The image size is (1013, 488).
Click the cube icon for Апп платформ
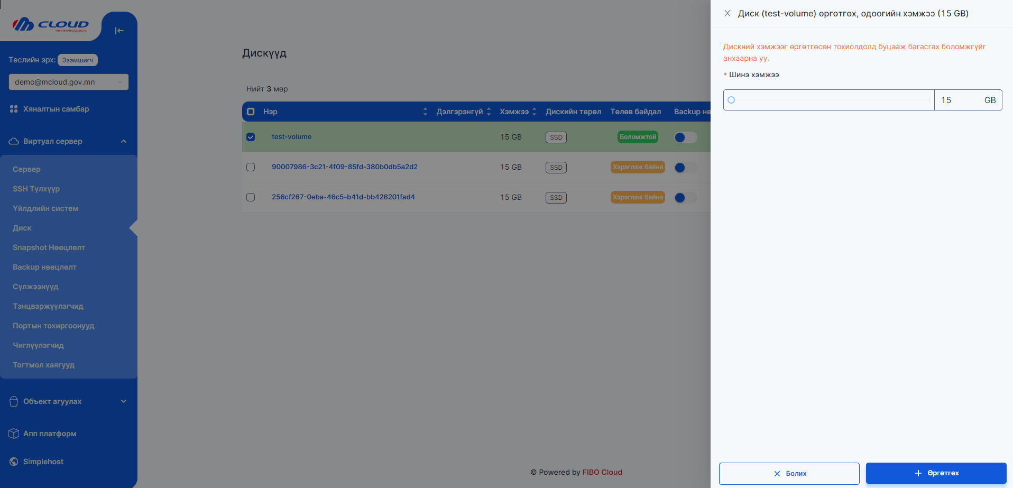14,434
